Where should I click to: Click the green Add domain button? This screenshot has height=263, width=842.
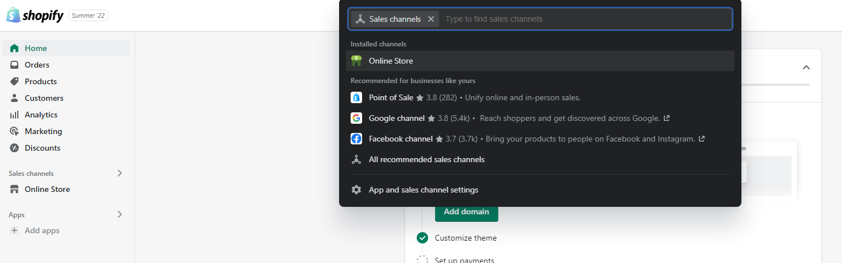(x=467, y=211)
